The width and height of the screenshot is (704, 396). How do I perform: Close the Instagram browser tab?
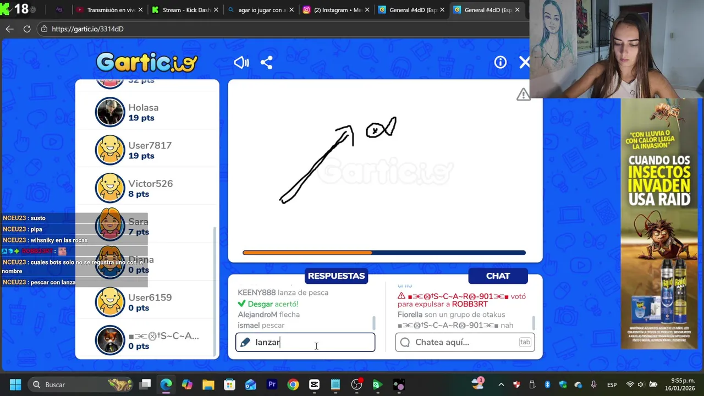pos(366,10)
